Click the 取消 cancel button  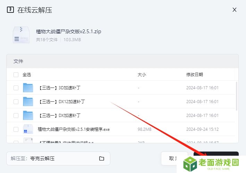click(x=174, y=158)
